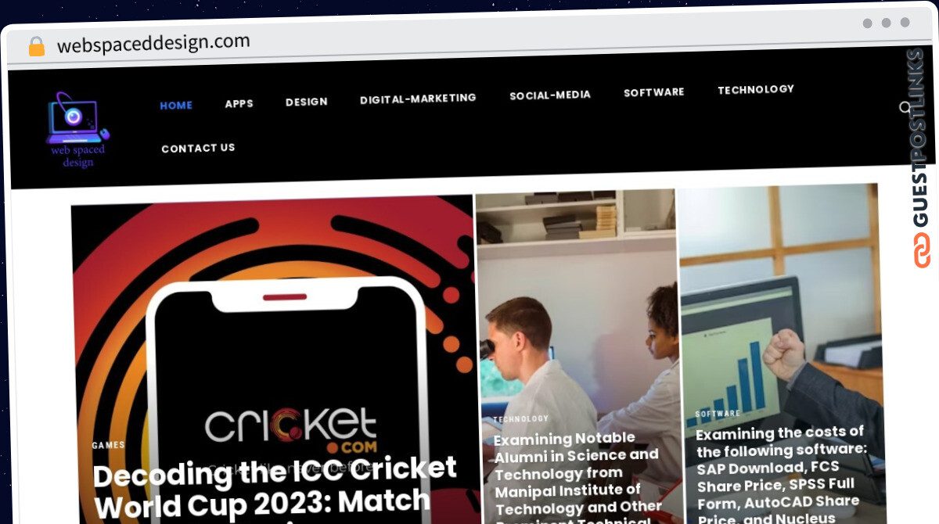
Task: Select the DIGITAL-MARKETING menu item
Action: [418, 99]
